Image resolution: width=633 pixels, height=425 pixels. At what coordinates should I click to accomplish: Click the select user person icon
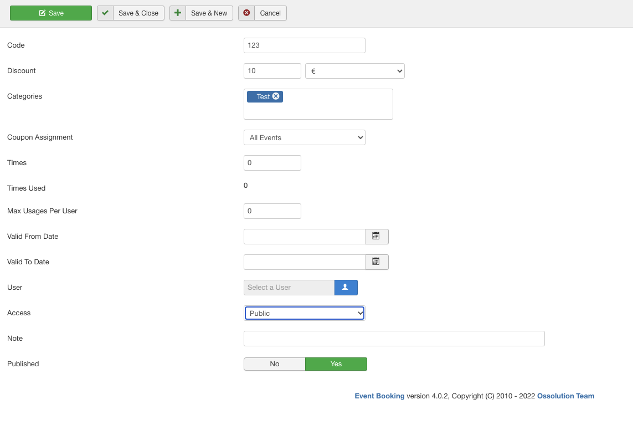(x=346, y=288)
